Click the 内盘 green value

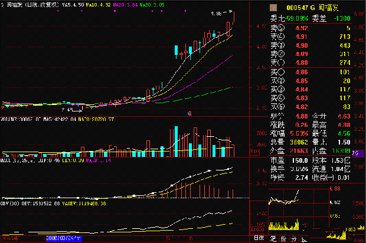pyautogui.click(x=341, y=151)
